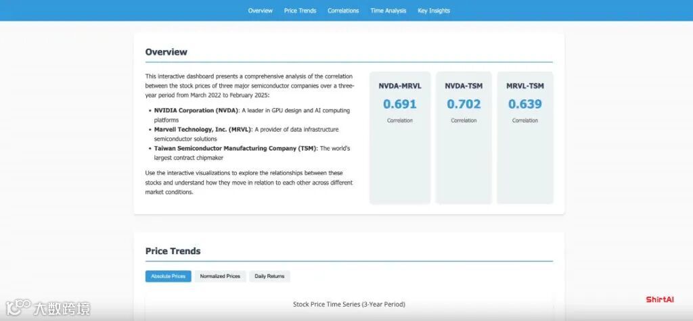Click the Price Trends section heading
This screenshot has height=321, width=693.
click(173, 251)
